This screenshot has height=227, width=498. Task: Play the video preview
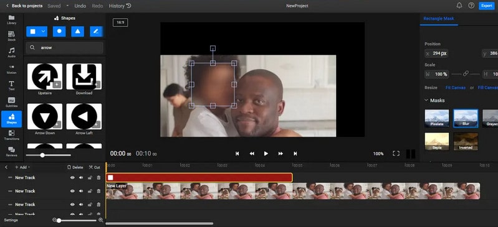tap(266, 154)
